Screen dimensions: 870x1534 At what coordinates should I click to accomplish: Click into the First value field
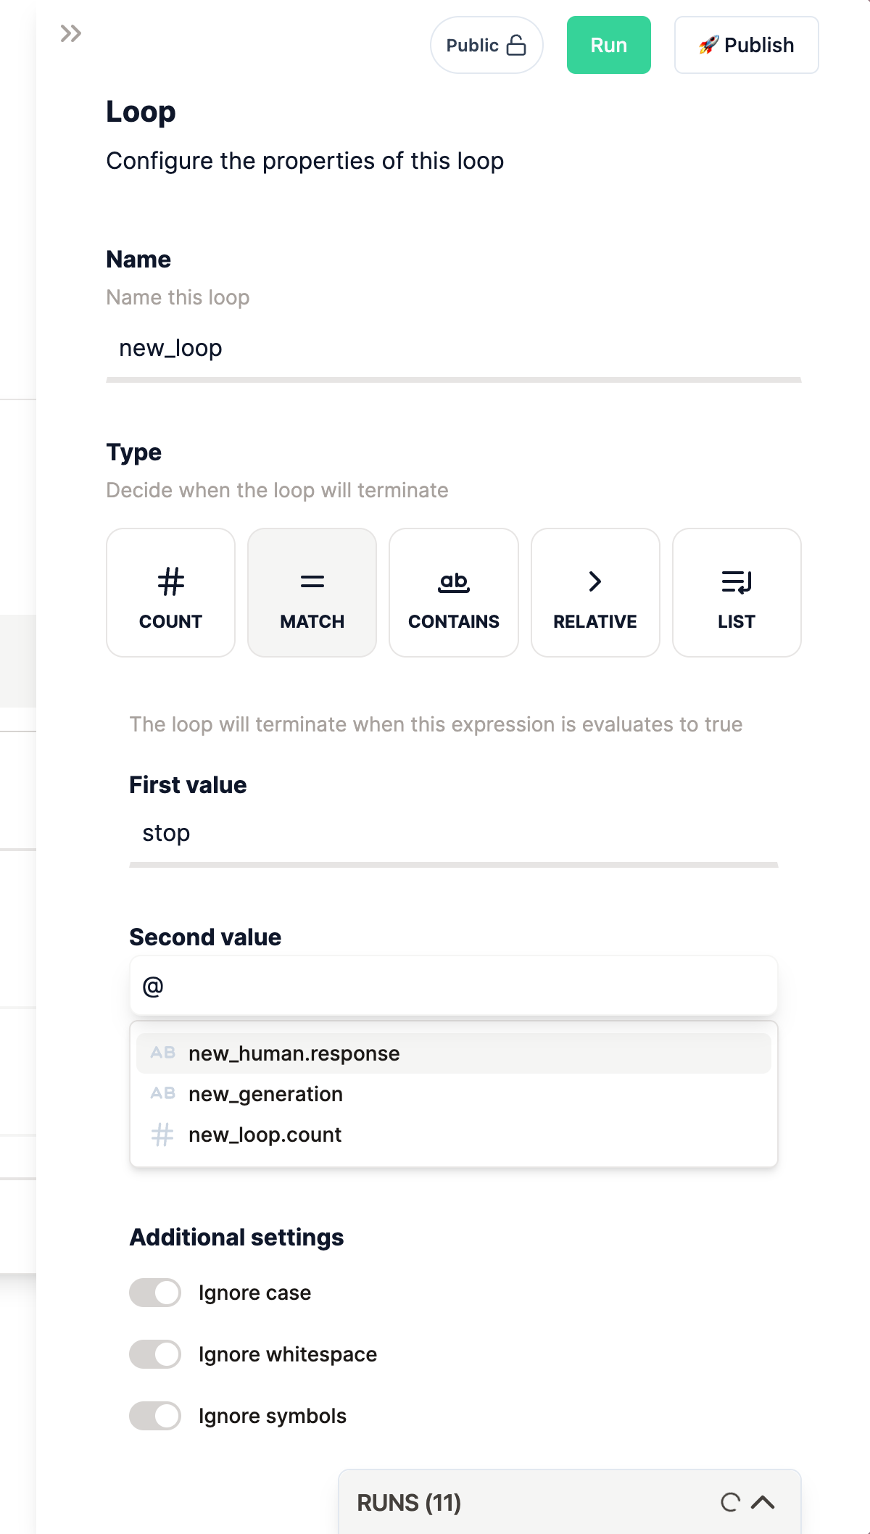(454, 834)
